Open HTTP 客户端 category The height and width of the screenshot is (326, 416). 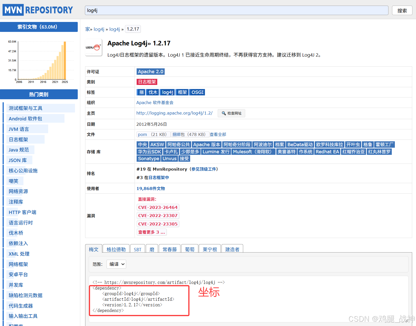click(22, 212)
